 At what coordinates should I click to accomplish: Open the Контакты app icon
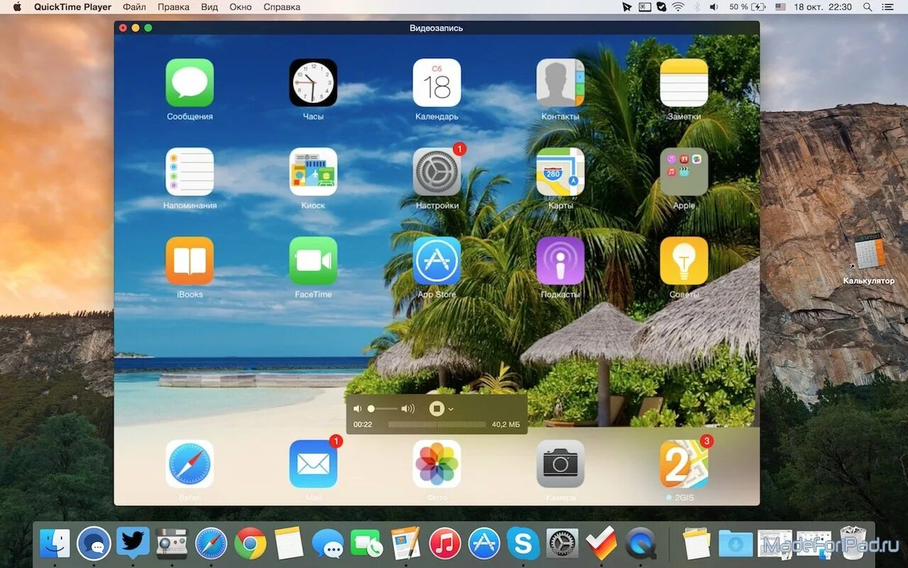click(560, 82)
